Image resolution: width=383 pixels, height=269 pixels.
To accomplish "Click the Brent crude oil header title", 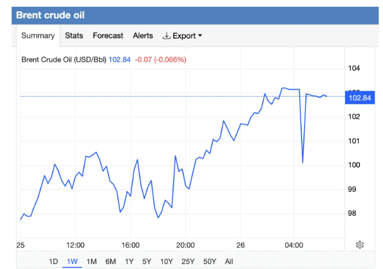I will pyautogui.click(x=50, y=15).
